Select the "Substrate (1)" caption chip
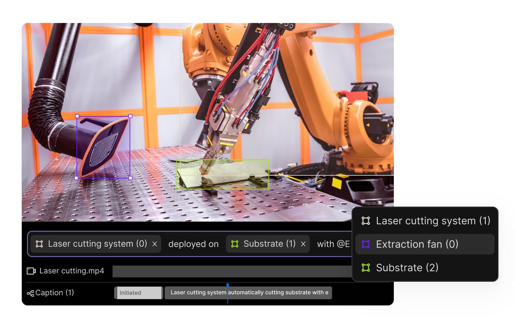The image size is (515, 327). [268, 244]
